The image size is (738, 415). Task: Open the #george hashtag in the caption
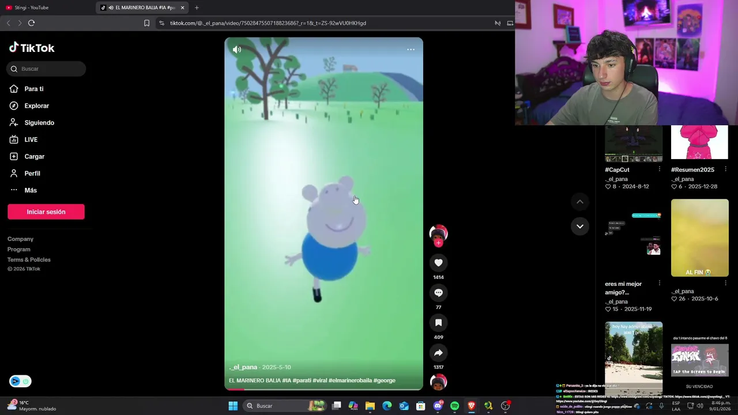[x=385, y=380]
